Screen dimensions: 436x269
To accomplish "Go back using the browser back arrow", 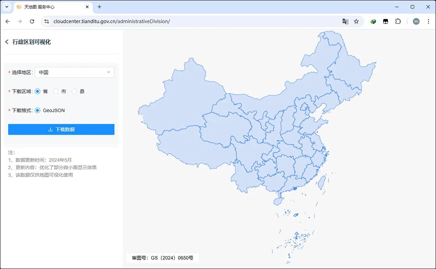I will point(8,21).
